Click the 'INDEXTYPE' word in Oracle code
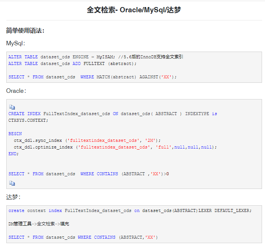265x245 pixels. point(197,114)
